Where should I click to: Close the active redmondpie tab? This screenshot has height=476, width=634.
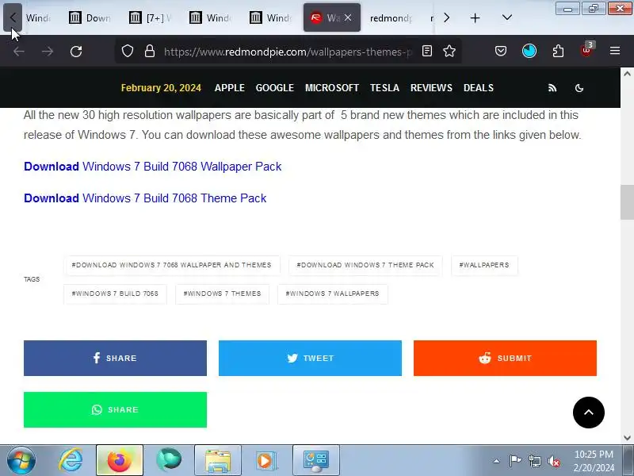coord(348,17)
